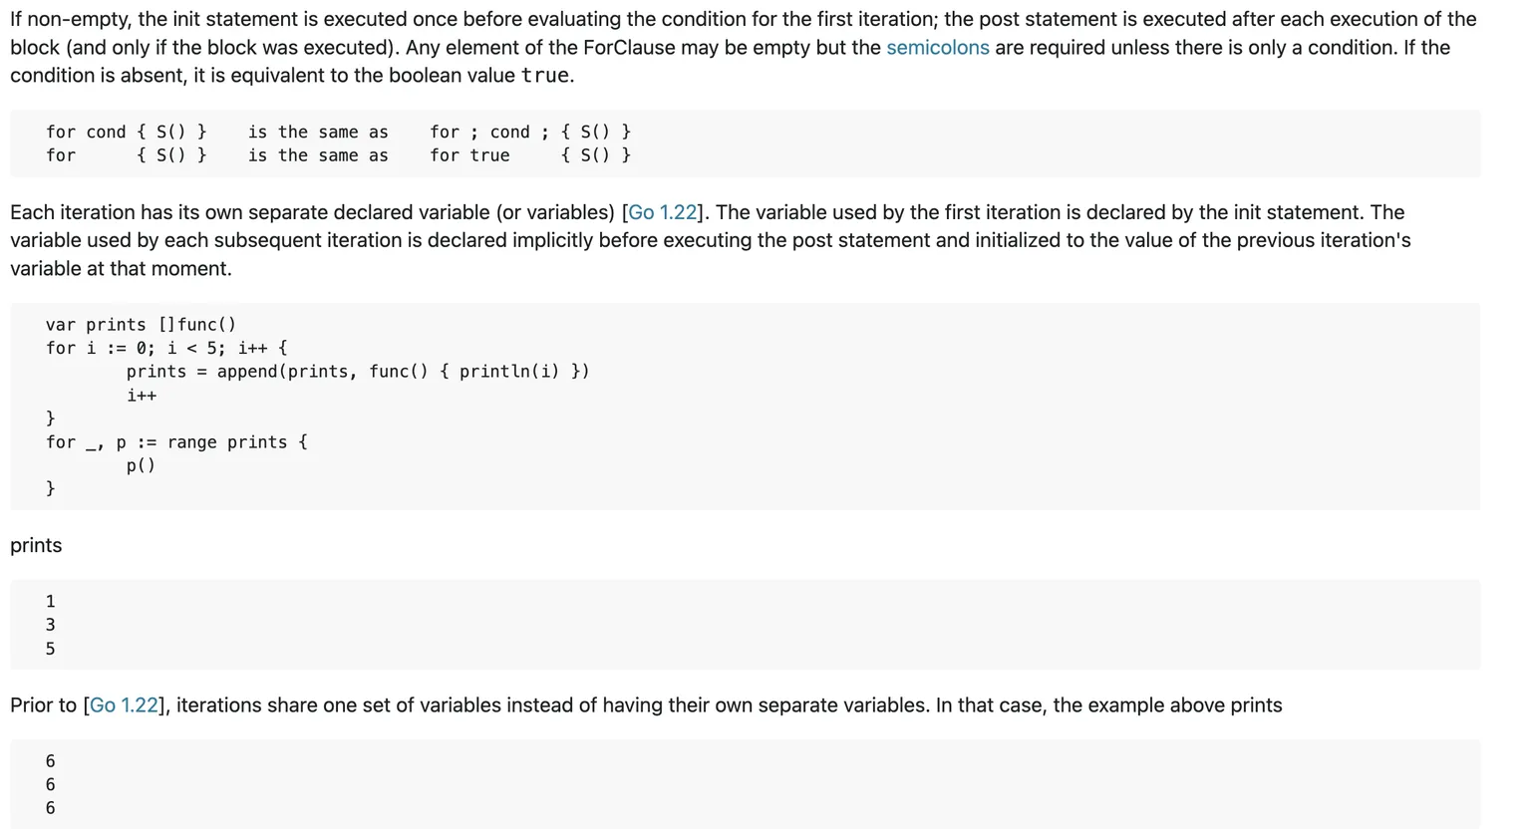The height and width of the screenshot is (839, 1535).
Task: Click the standalone "i++" line inside the loop body
Action: pyautogui.click(x=142, y=396)
